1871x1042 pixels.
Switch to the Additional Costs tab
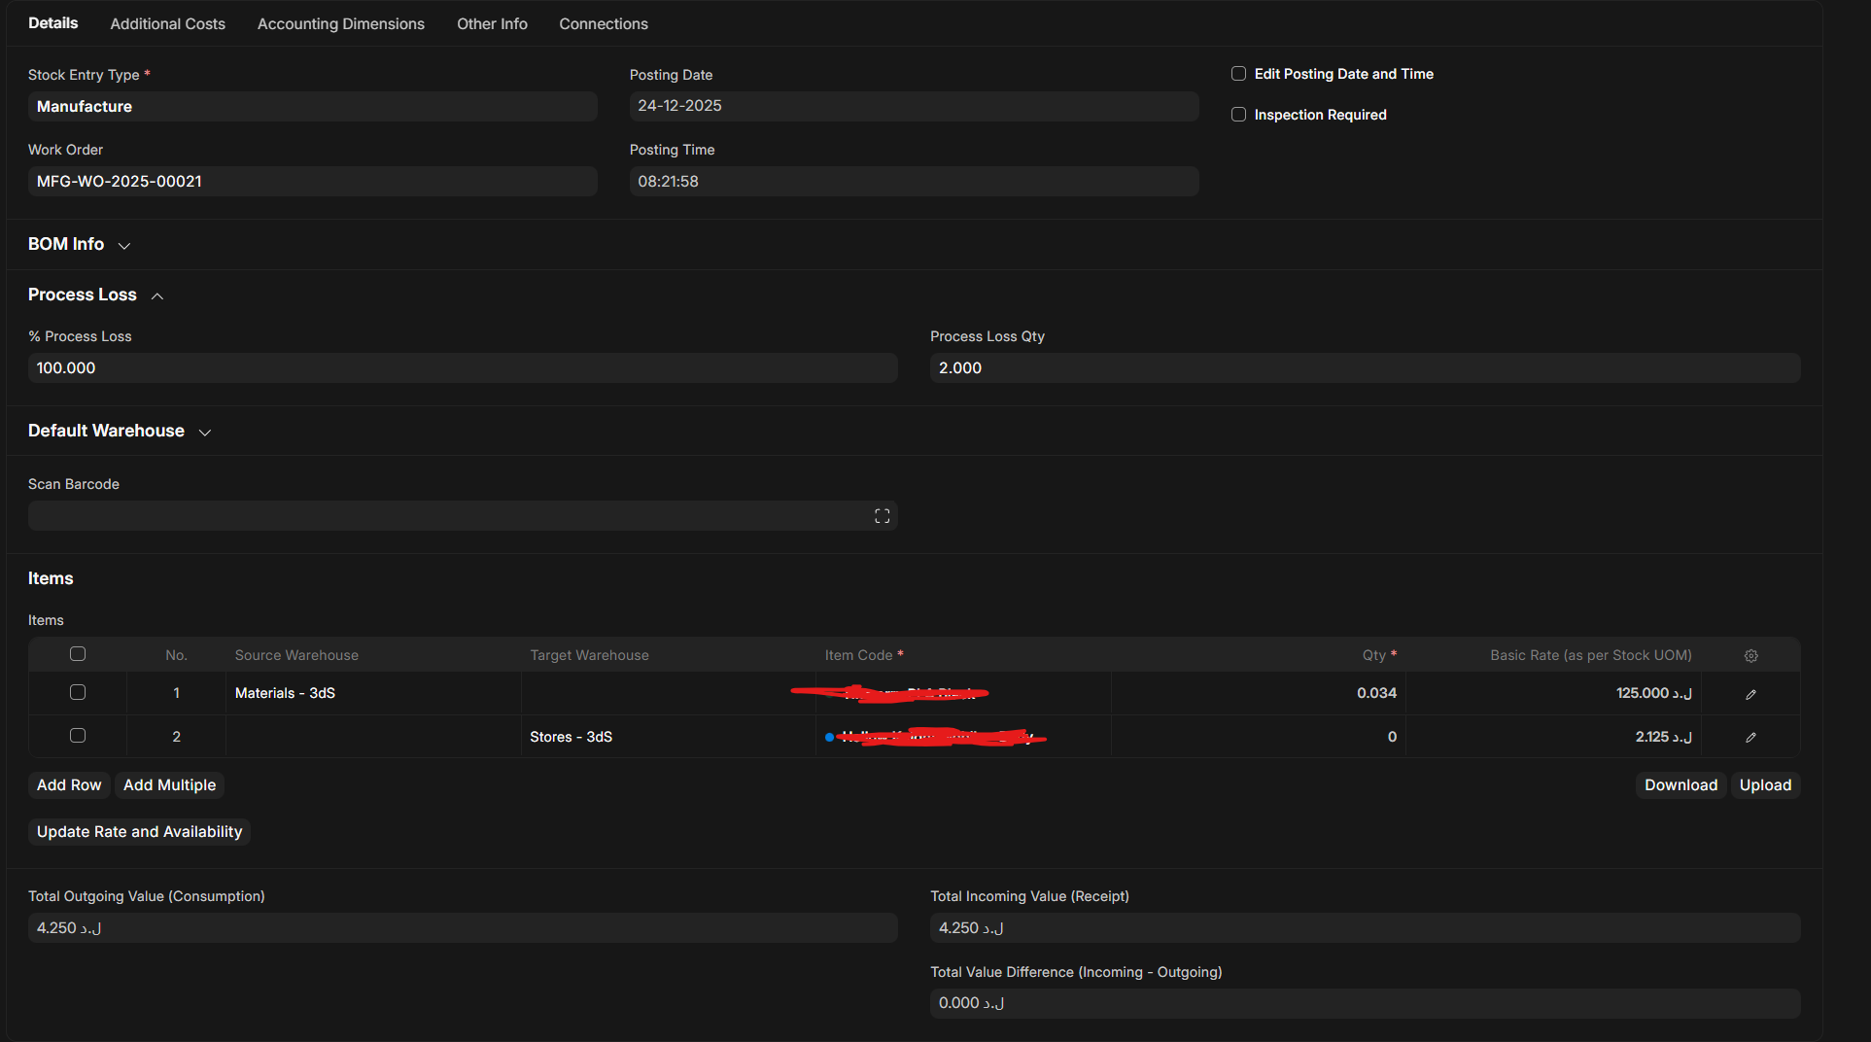pos(167,24)
